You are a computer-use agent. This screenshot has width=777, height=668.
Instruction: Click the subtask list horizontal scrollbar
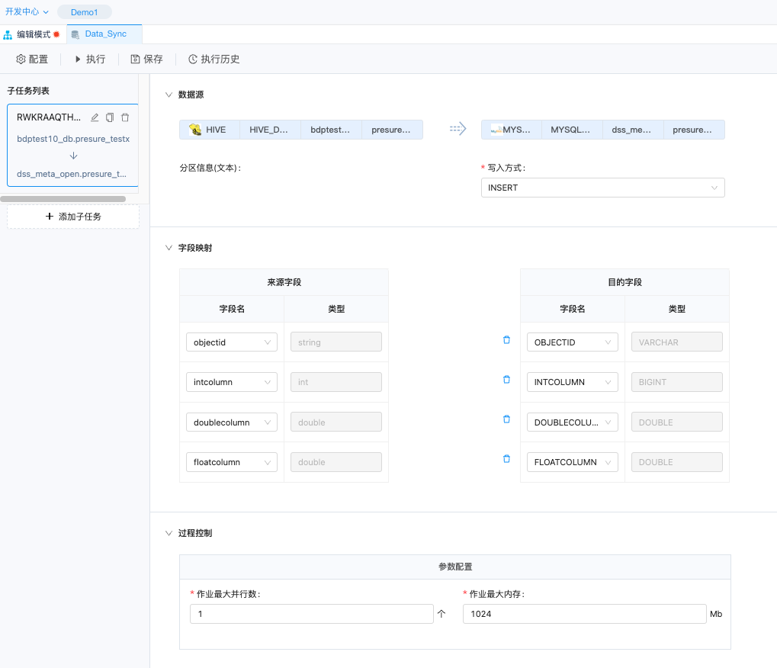click(63, 199)
